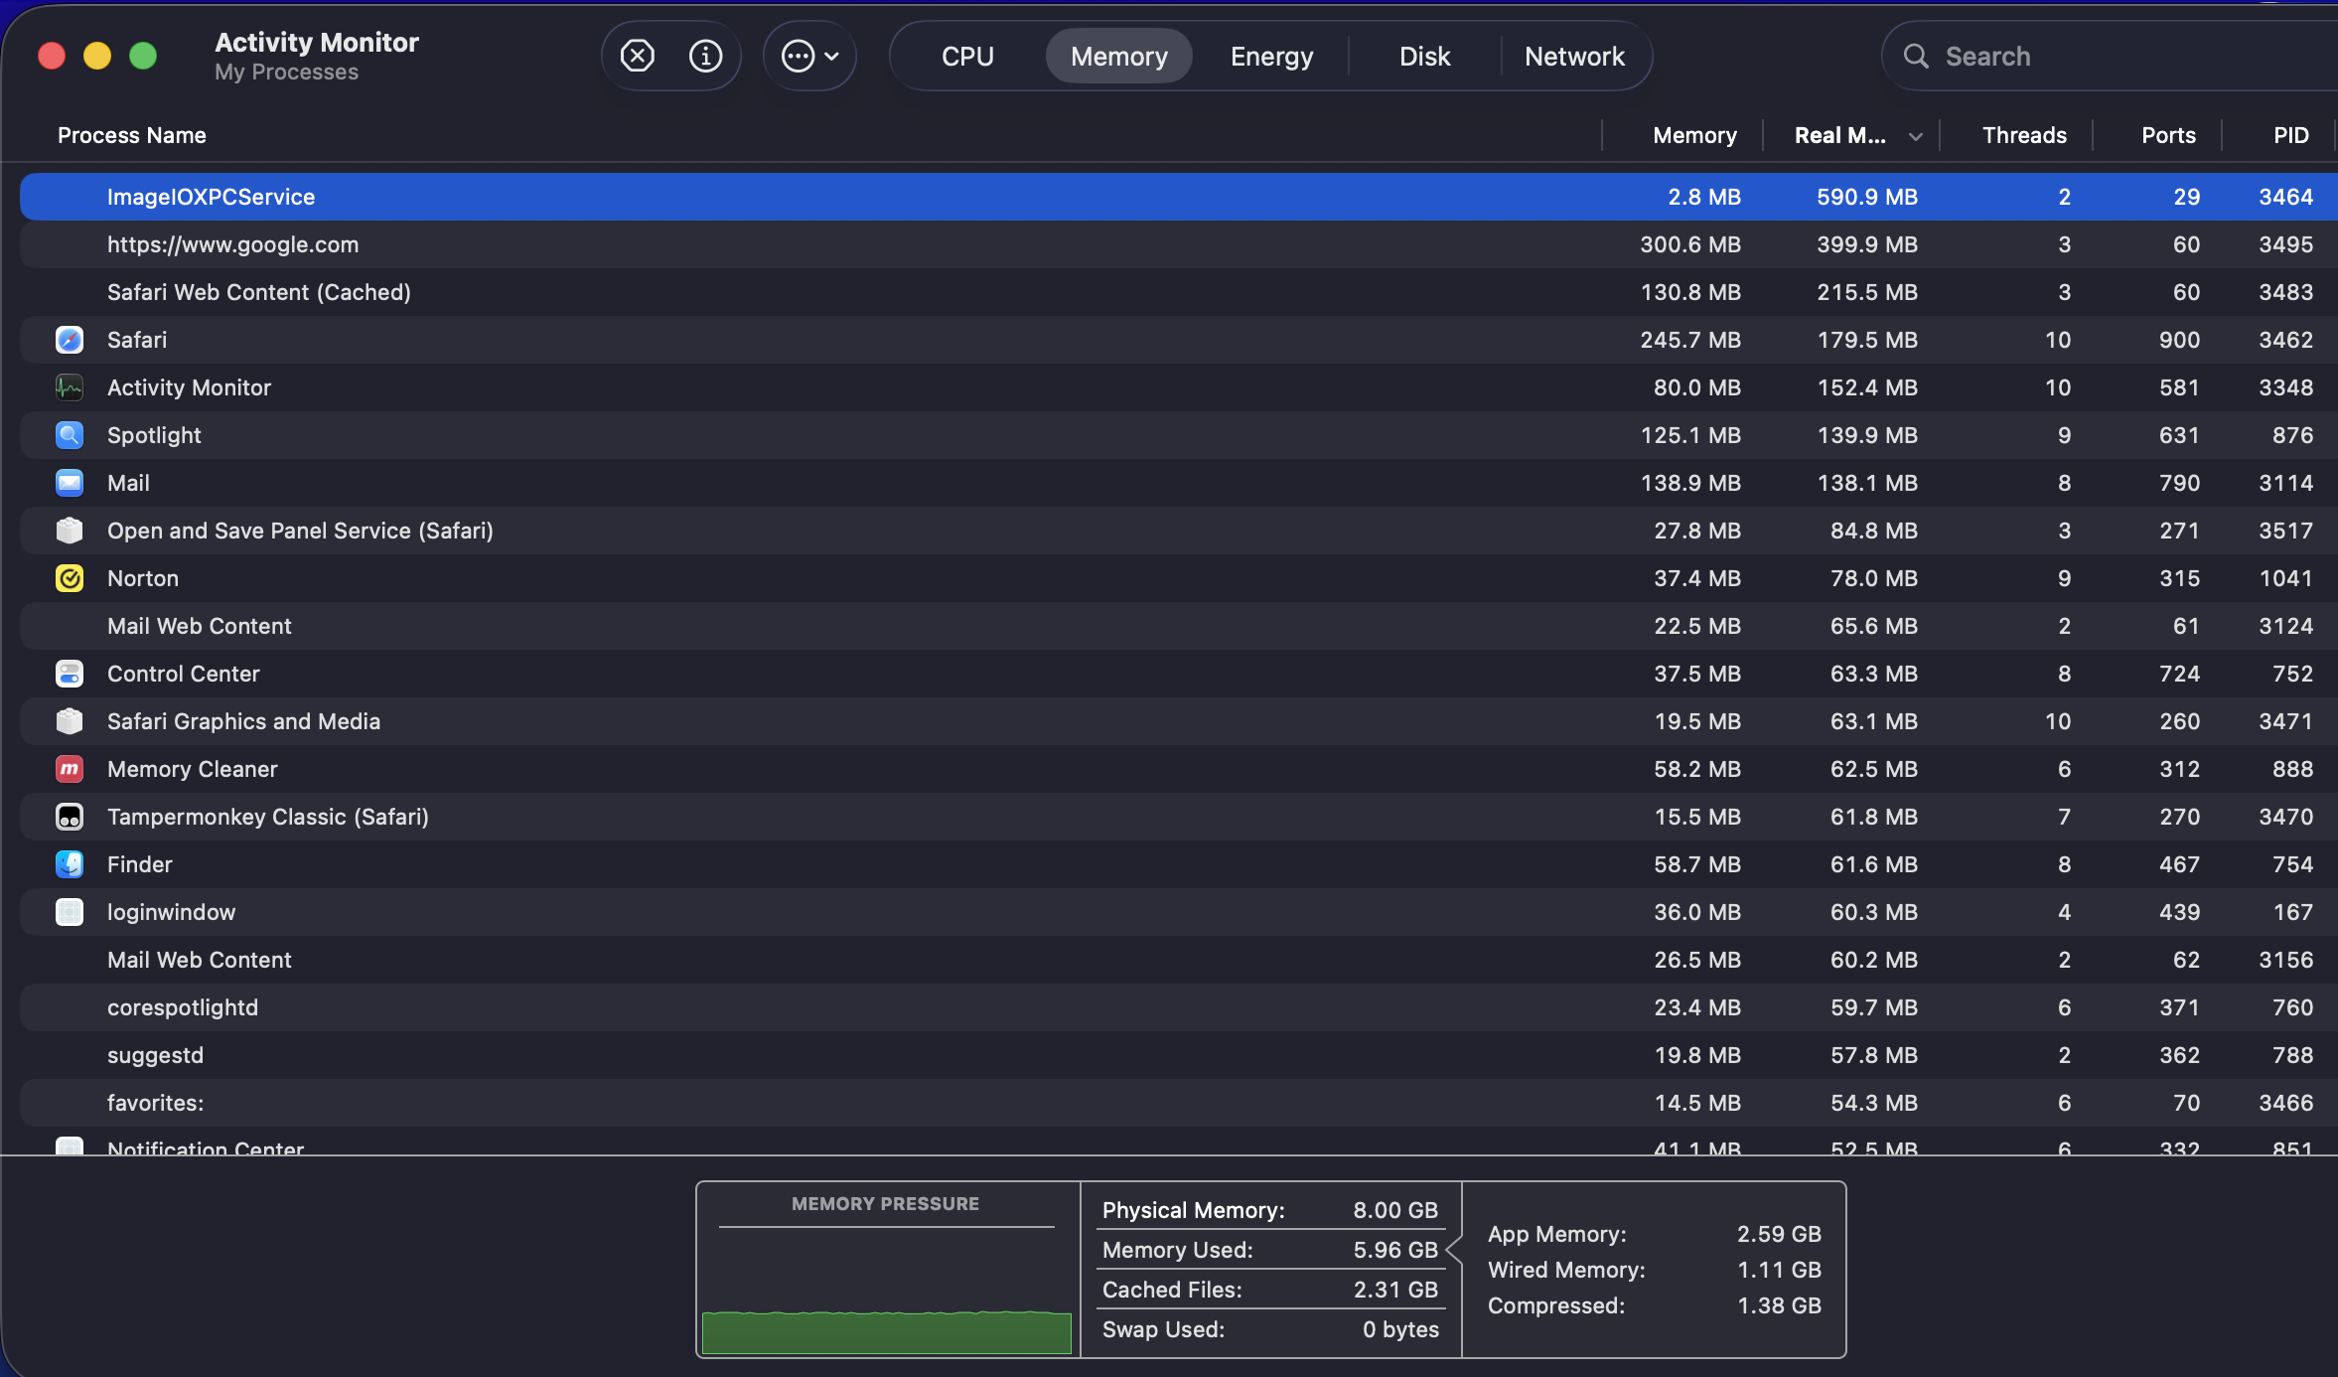Click the Norton checkmark icon

tap(70, 578)
